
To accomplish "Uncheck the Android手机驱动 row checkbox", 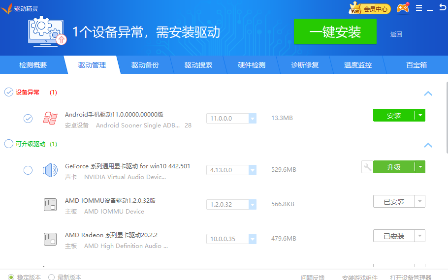I will coord(28,118).
